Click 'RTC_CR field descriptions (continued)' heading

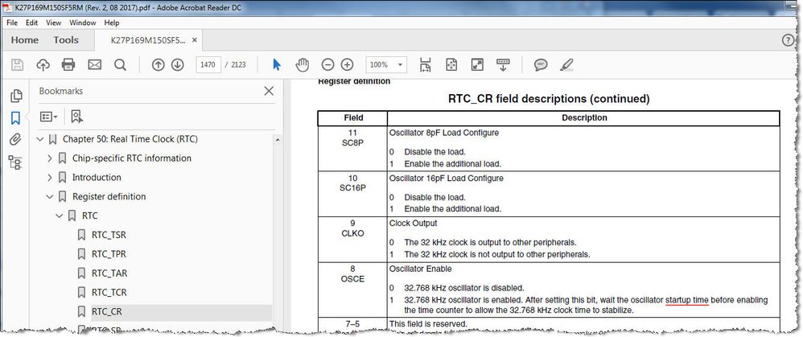pos(549,98)
